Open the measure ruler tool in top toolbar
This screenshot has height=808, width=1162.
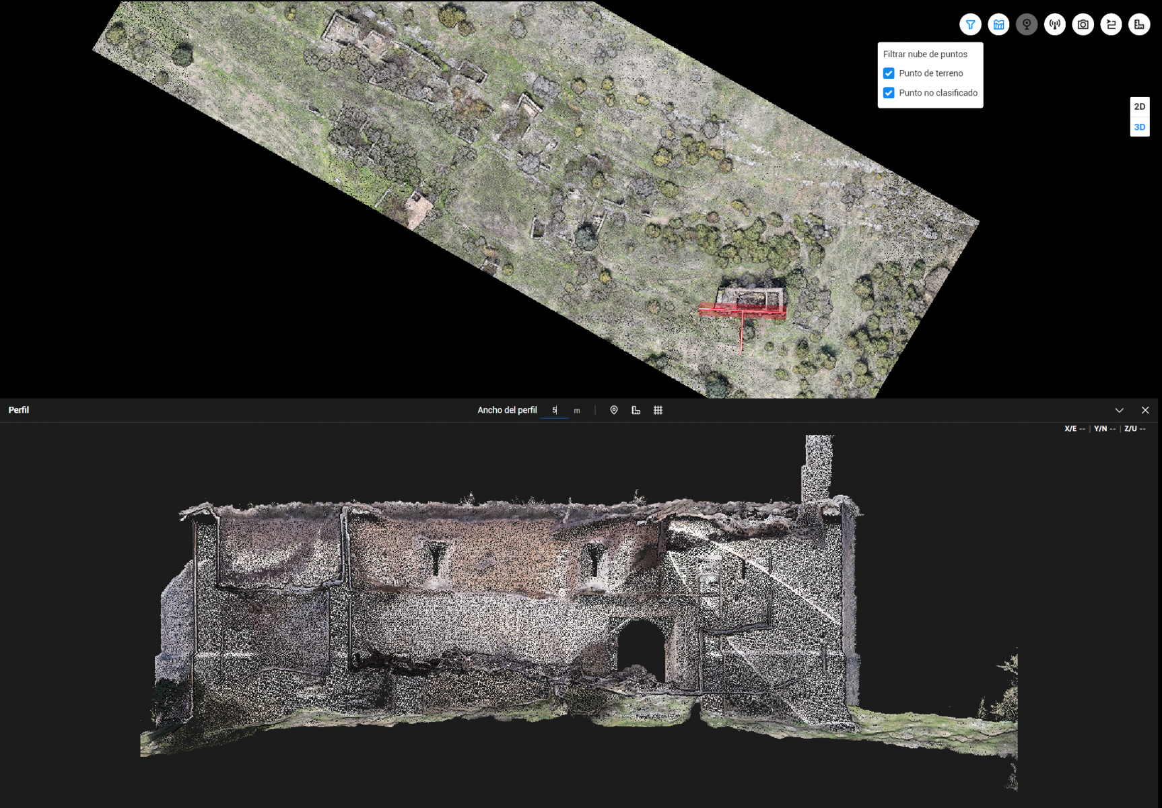tap(1139, 25)
